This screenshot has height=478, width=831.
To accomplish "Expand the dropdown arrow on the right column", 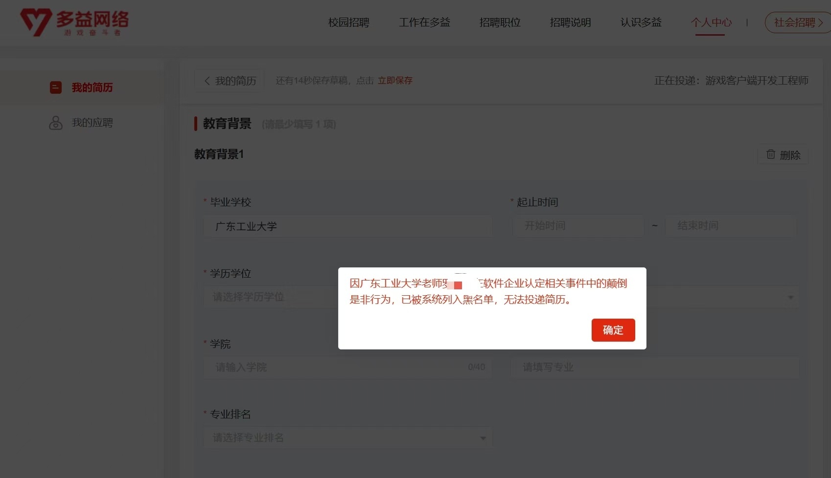I will pos(791,297).
